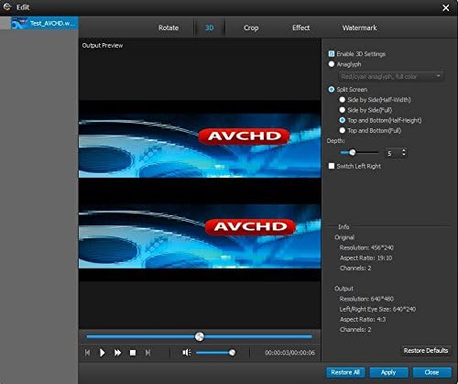Choose Side by Side(Full) option
The width and height of the screenshot is (458, 384).
point(343,110)
